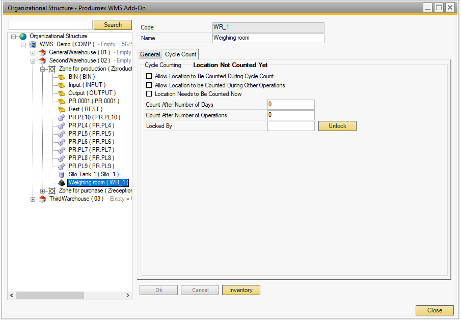Switch to the General tab
Viewport: 461px width, 320px height.
coord(150,54)
